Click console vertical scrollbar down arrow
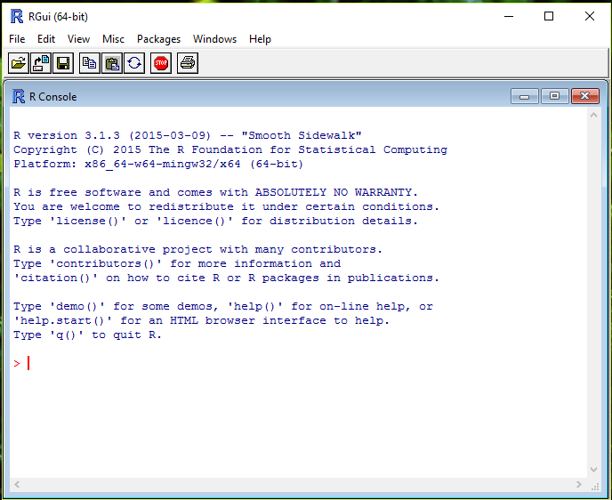 tap(593, 470)
